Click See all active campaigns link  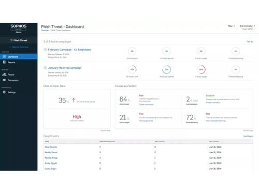point(250,41)
